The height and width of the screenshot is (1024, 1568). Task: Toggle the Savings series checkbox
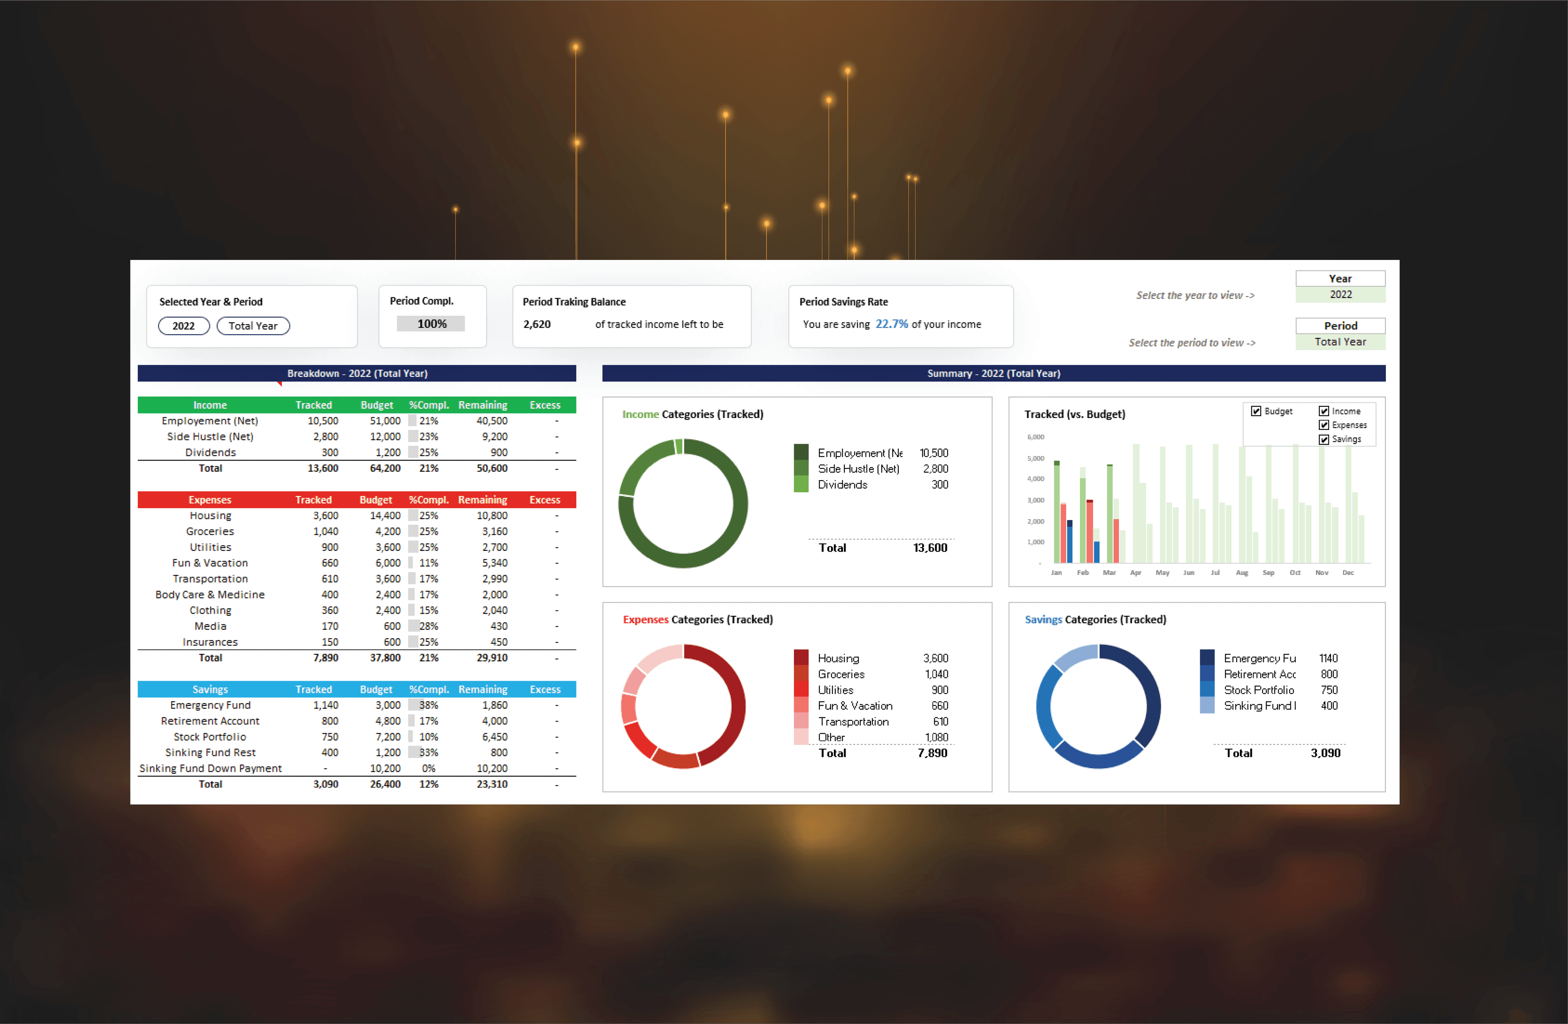tap(1324, 439)
